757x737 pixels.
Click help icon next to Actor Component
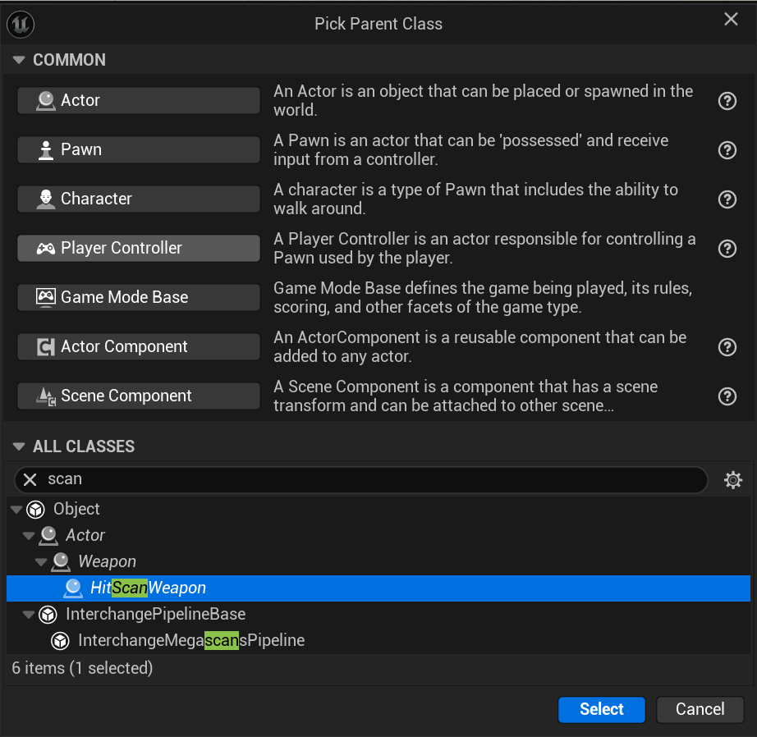pyautogui.click(x=727, y=347)
